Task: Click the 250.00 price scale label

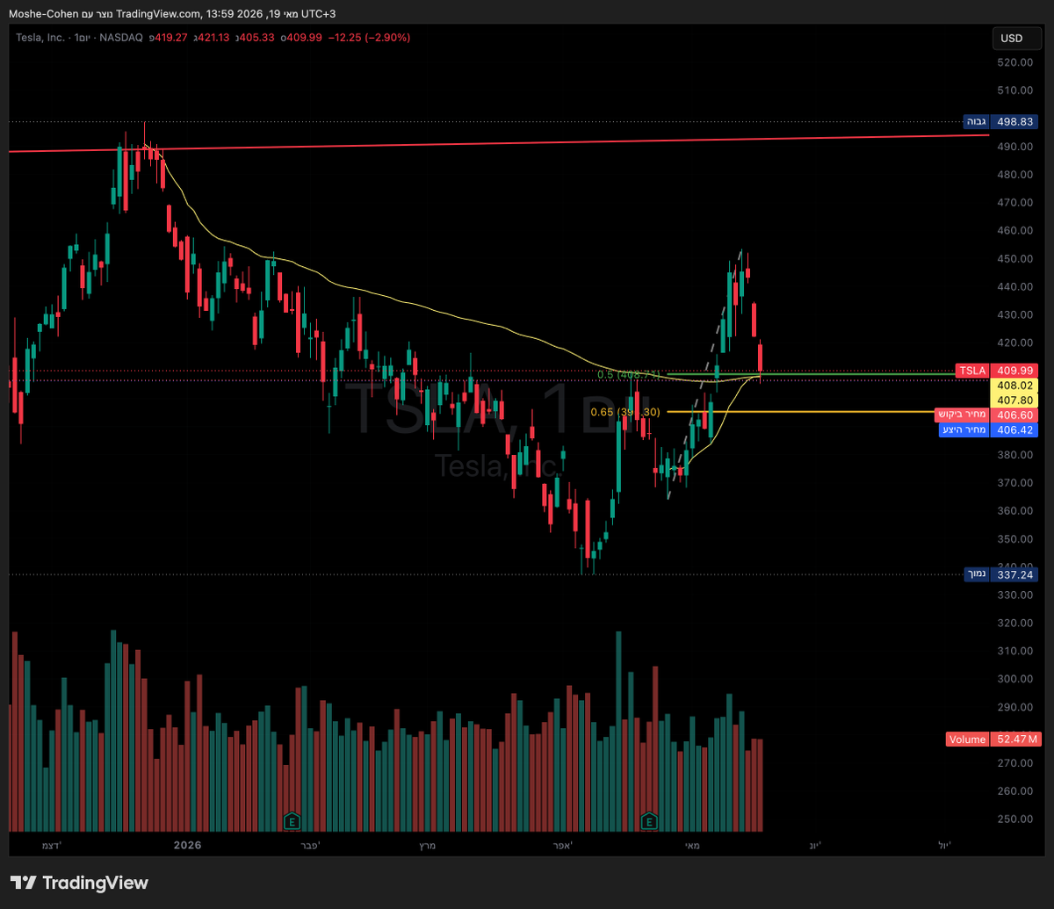Action: click(1014, 819)
